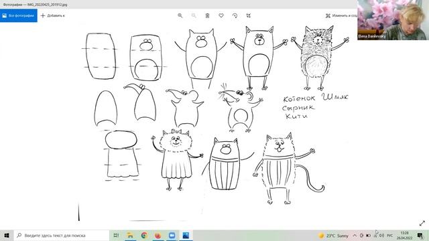Open the weather widget showing 23°C Sunny

[333, 235]
